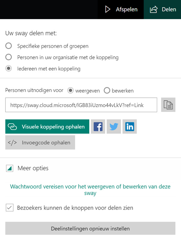This screenshot has height=242, width=181.
Task: Share the sway on Twitter
Action: 114,127
